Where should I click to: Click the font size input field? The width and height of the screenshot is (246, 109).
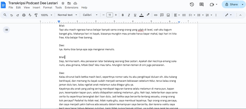(110, 15)
